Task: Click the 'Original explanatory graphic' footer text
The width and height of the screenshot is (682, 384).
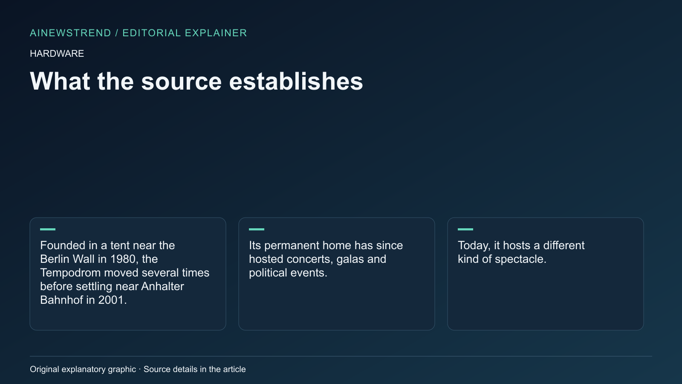Action: point(138,369)
